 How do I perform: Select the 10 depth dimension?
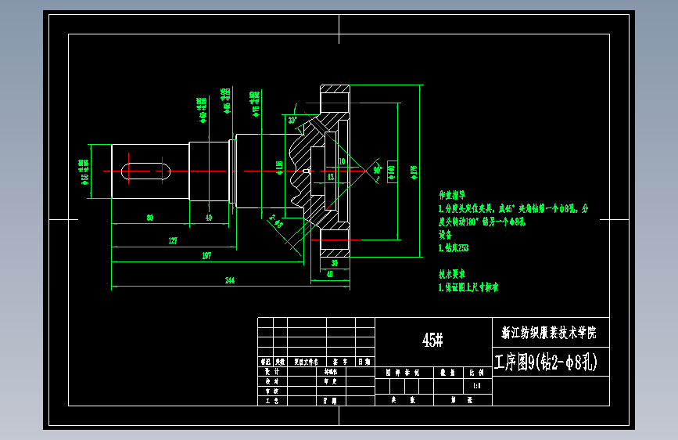[342, 161]
